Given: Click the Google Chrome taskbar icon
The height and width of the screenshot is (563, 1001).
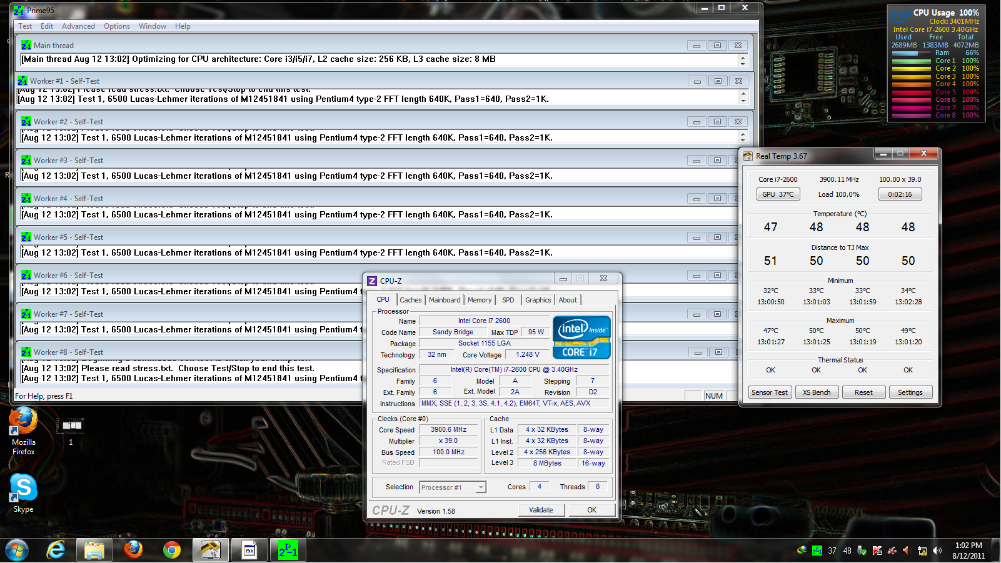Looking at the screenshot, I should tap(172, 551).
